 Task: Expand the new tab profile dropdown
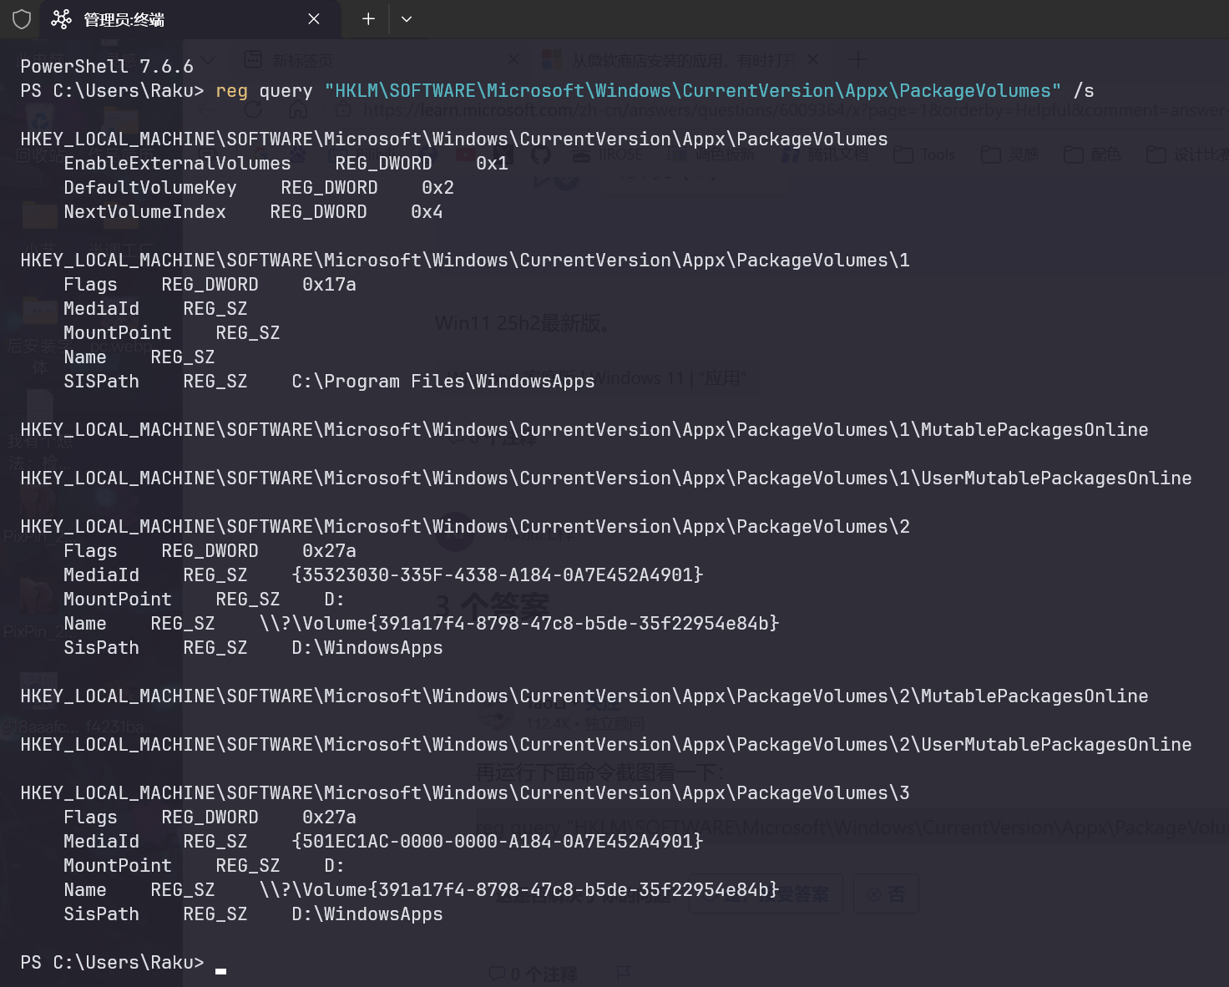click(x=407, y=19)
